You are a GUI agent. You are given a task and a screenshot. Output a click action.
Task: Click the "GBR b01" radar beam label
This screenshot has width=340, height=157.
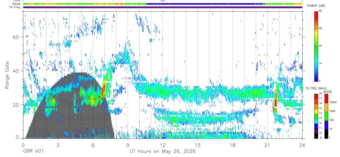pyautogui.click(x=33, y=151)
